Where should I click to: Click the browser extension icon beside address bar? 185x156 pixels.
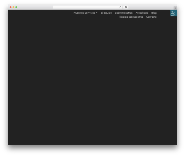tap(126, 7)
